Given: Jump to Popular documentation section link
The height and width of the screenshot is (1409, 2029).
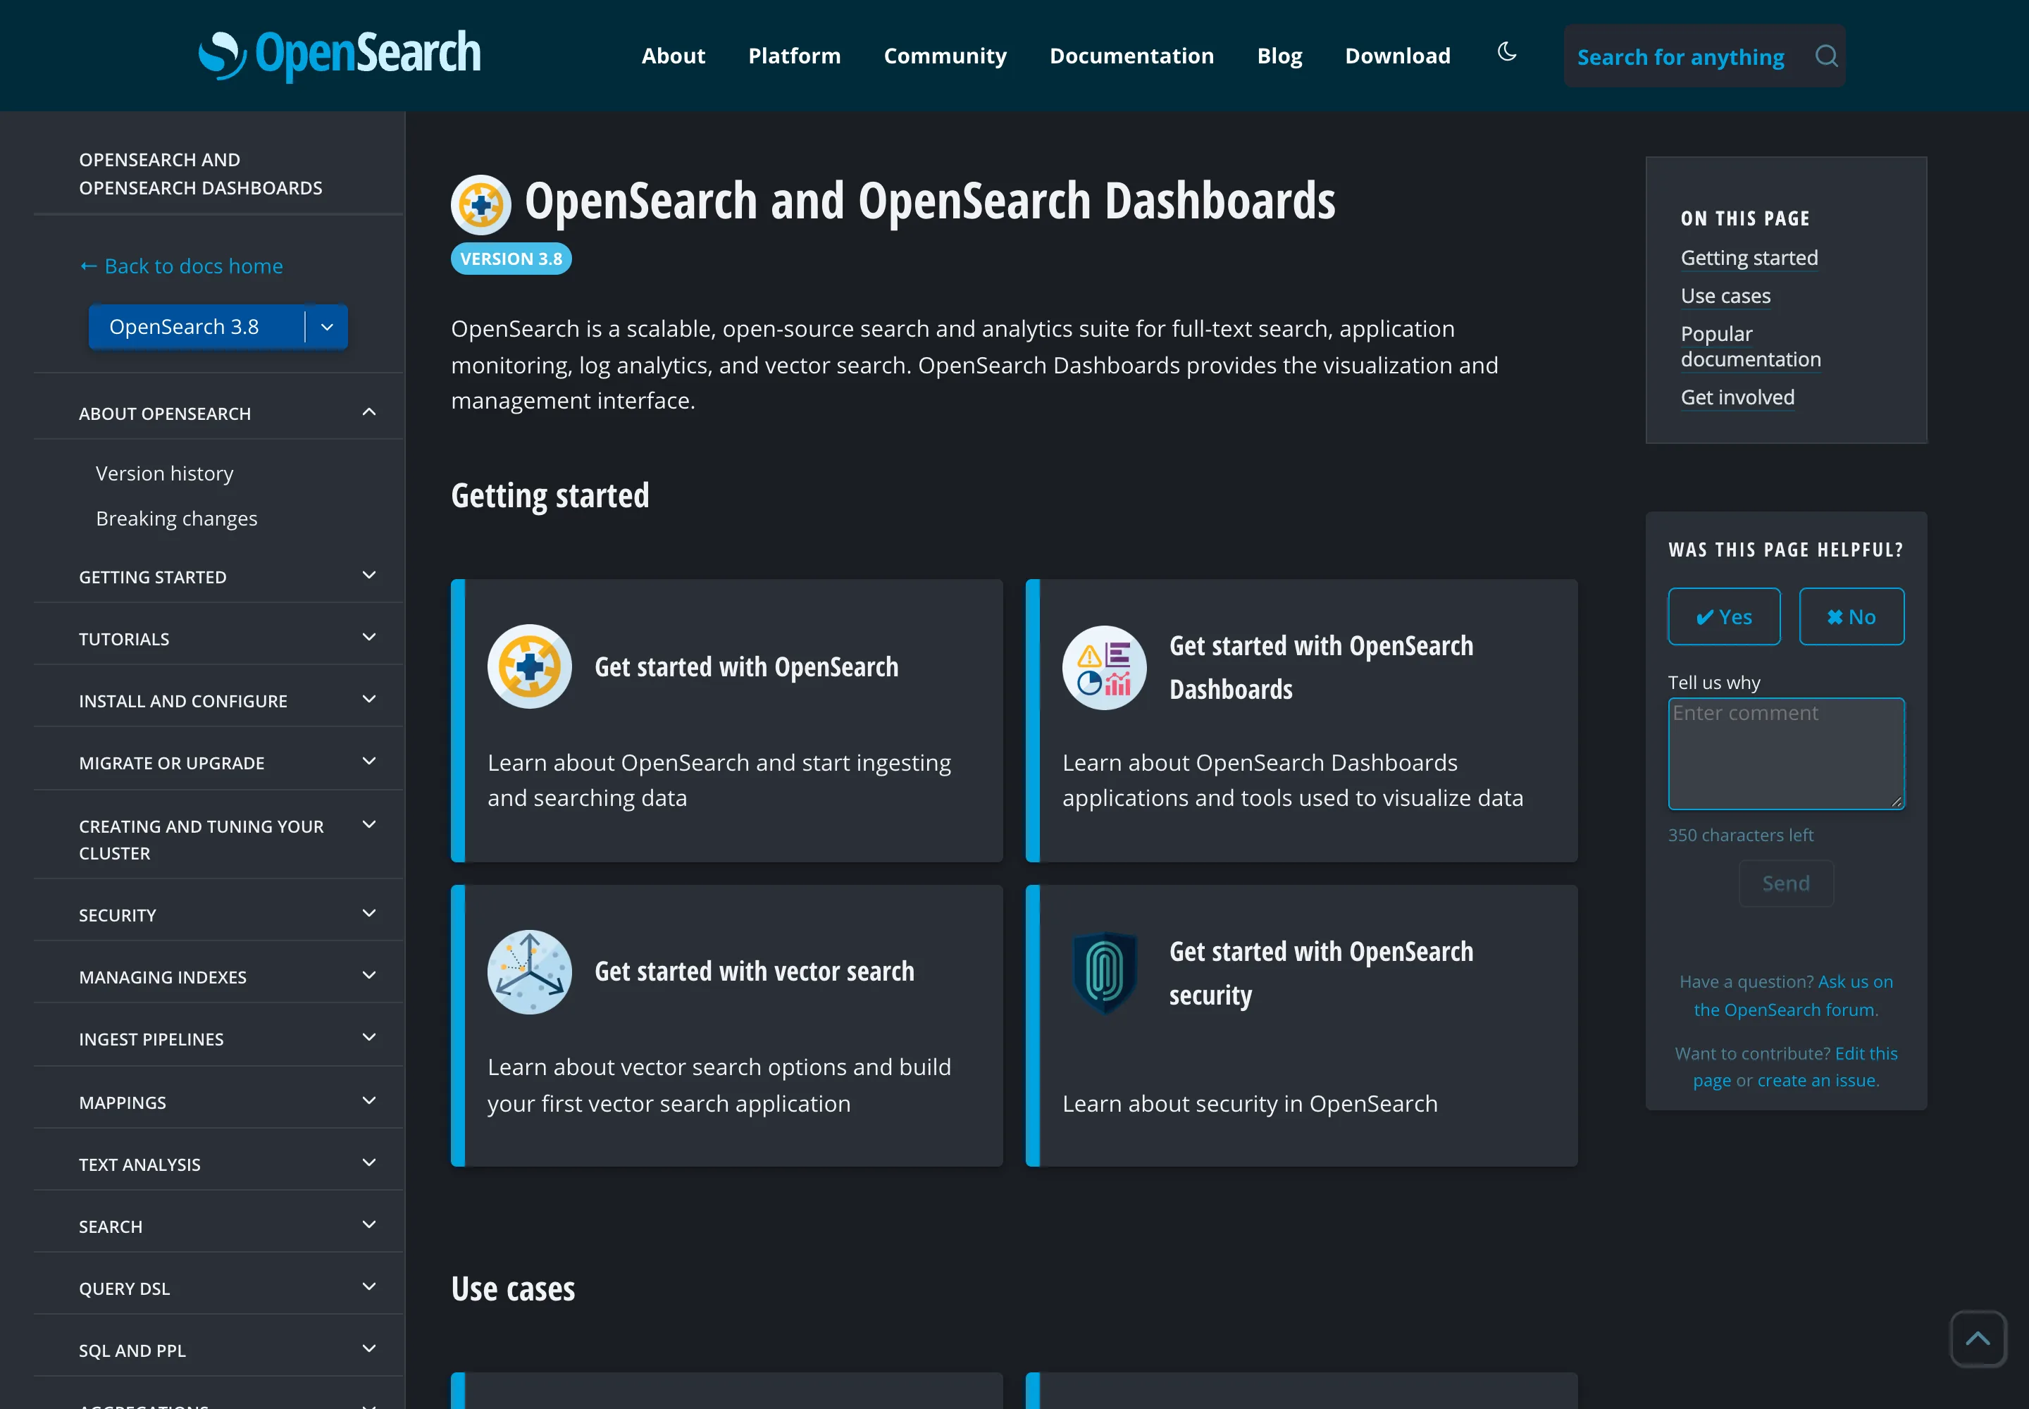Looking at the screenshot, I should (1750, 346).
